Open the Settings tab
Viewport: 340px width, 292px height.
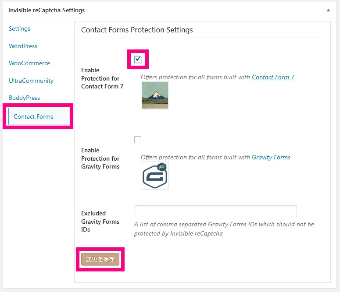point(19,28)
